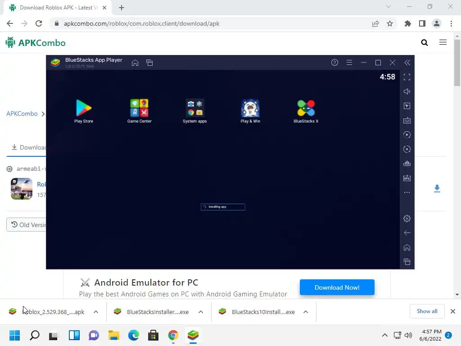The width and height of the screenshot is (461, 346).
Task: Click the BlueStacks sync/rotate circular icon
Action: pos(407,149)
